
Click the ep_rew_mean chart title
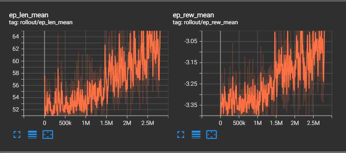coord(193,15)
